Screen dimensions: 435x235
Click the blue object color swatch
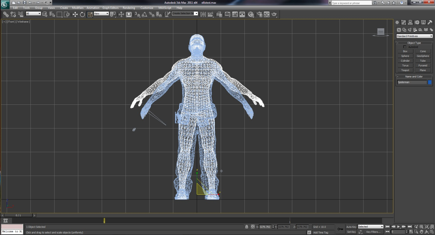(x=430, y=82)
